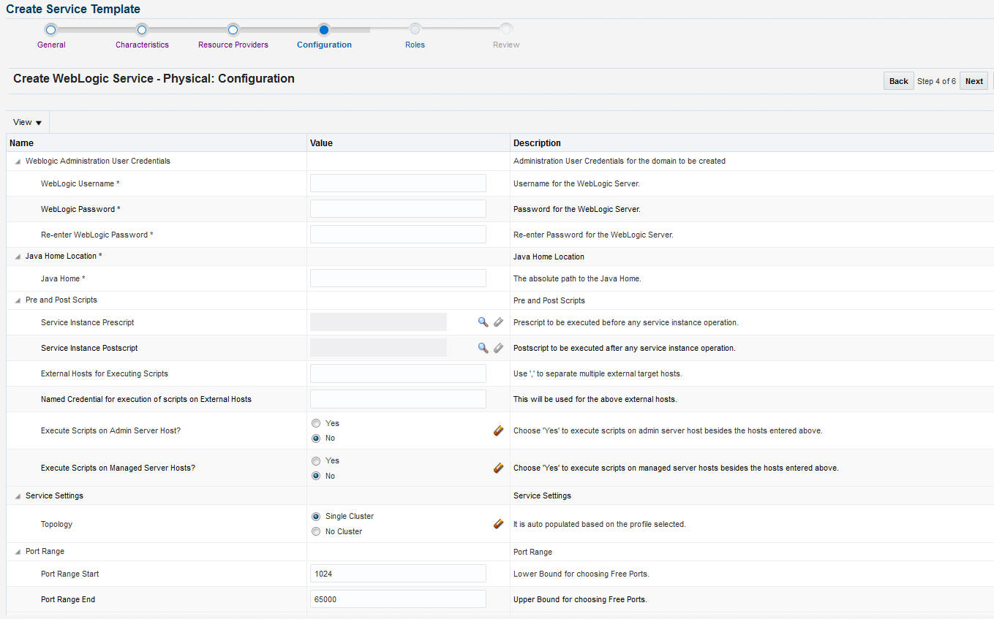Select No for Execute Scripts on Admin Server Host
Viewport: 994px width, 619px height.
tap(316, 438)
